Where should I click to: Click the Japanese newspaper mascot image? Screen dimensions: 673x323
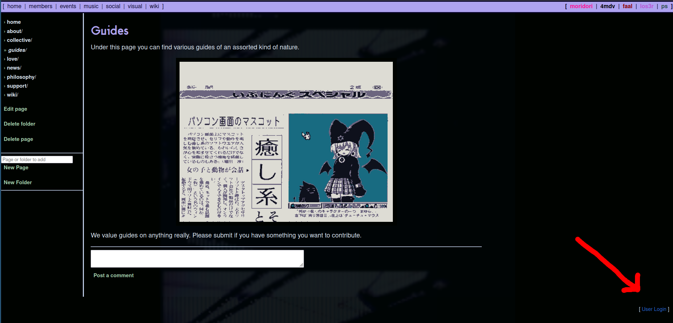286,142
